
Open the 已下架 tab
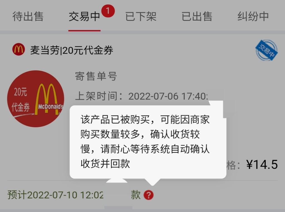pos(141,16)
